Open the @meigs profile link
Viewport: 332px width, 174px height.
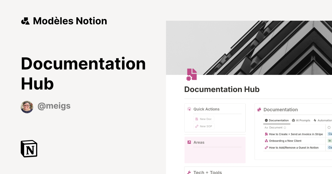(x=54, y=106)
